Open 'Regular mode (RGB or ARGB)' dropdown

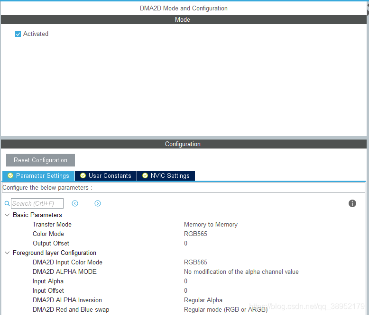pos(226,309)
